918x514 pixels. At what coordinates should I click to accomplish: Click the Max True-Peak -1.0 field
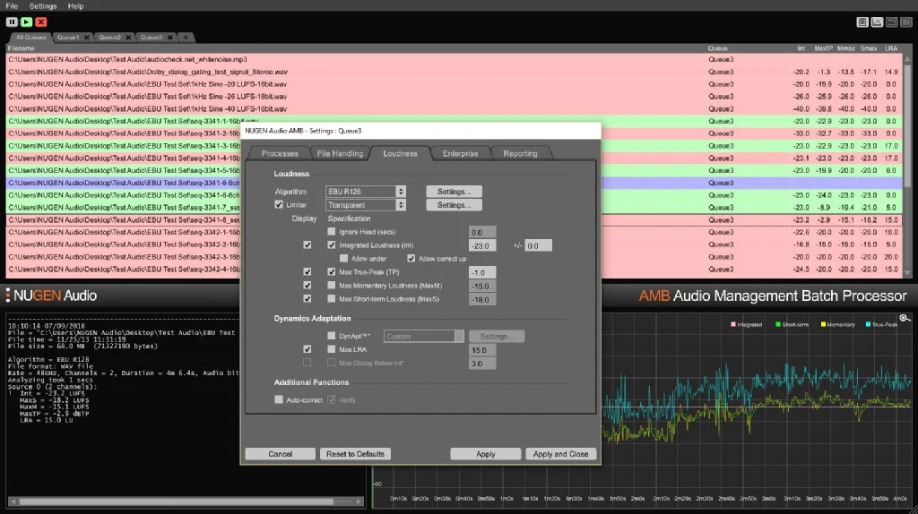[x=482, y=272]
